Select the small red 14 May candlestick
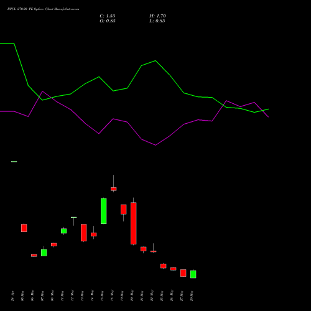 pos(94,234)
